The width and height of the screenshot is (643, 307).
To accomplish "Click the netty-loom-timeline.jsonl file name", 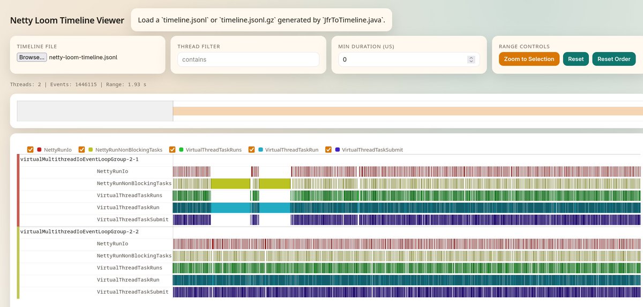I will pyautogui.click(x=83, y=57).
